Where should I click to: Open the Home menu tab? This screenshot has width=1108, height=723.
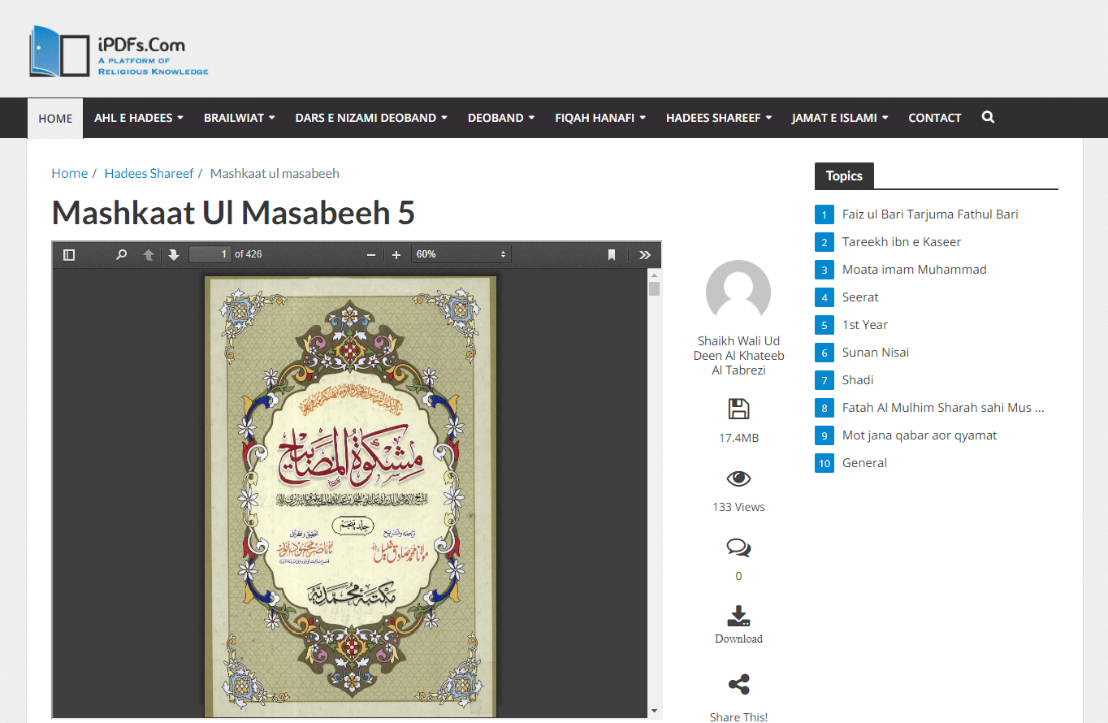pyautogui.click(x=55, y=118)
